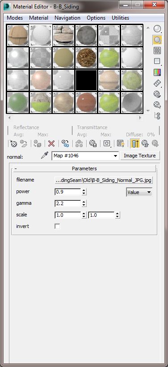Click the gamma spinner arrows
This screenshot has height=367, width=168.
click(x=84, y=203)
